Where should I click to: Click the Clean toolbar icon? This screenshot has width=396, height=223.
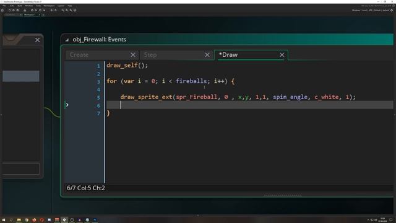[44, 11]
